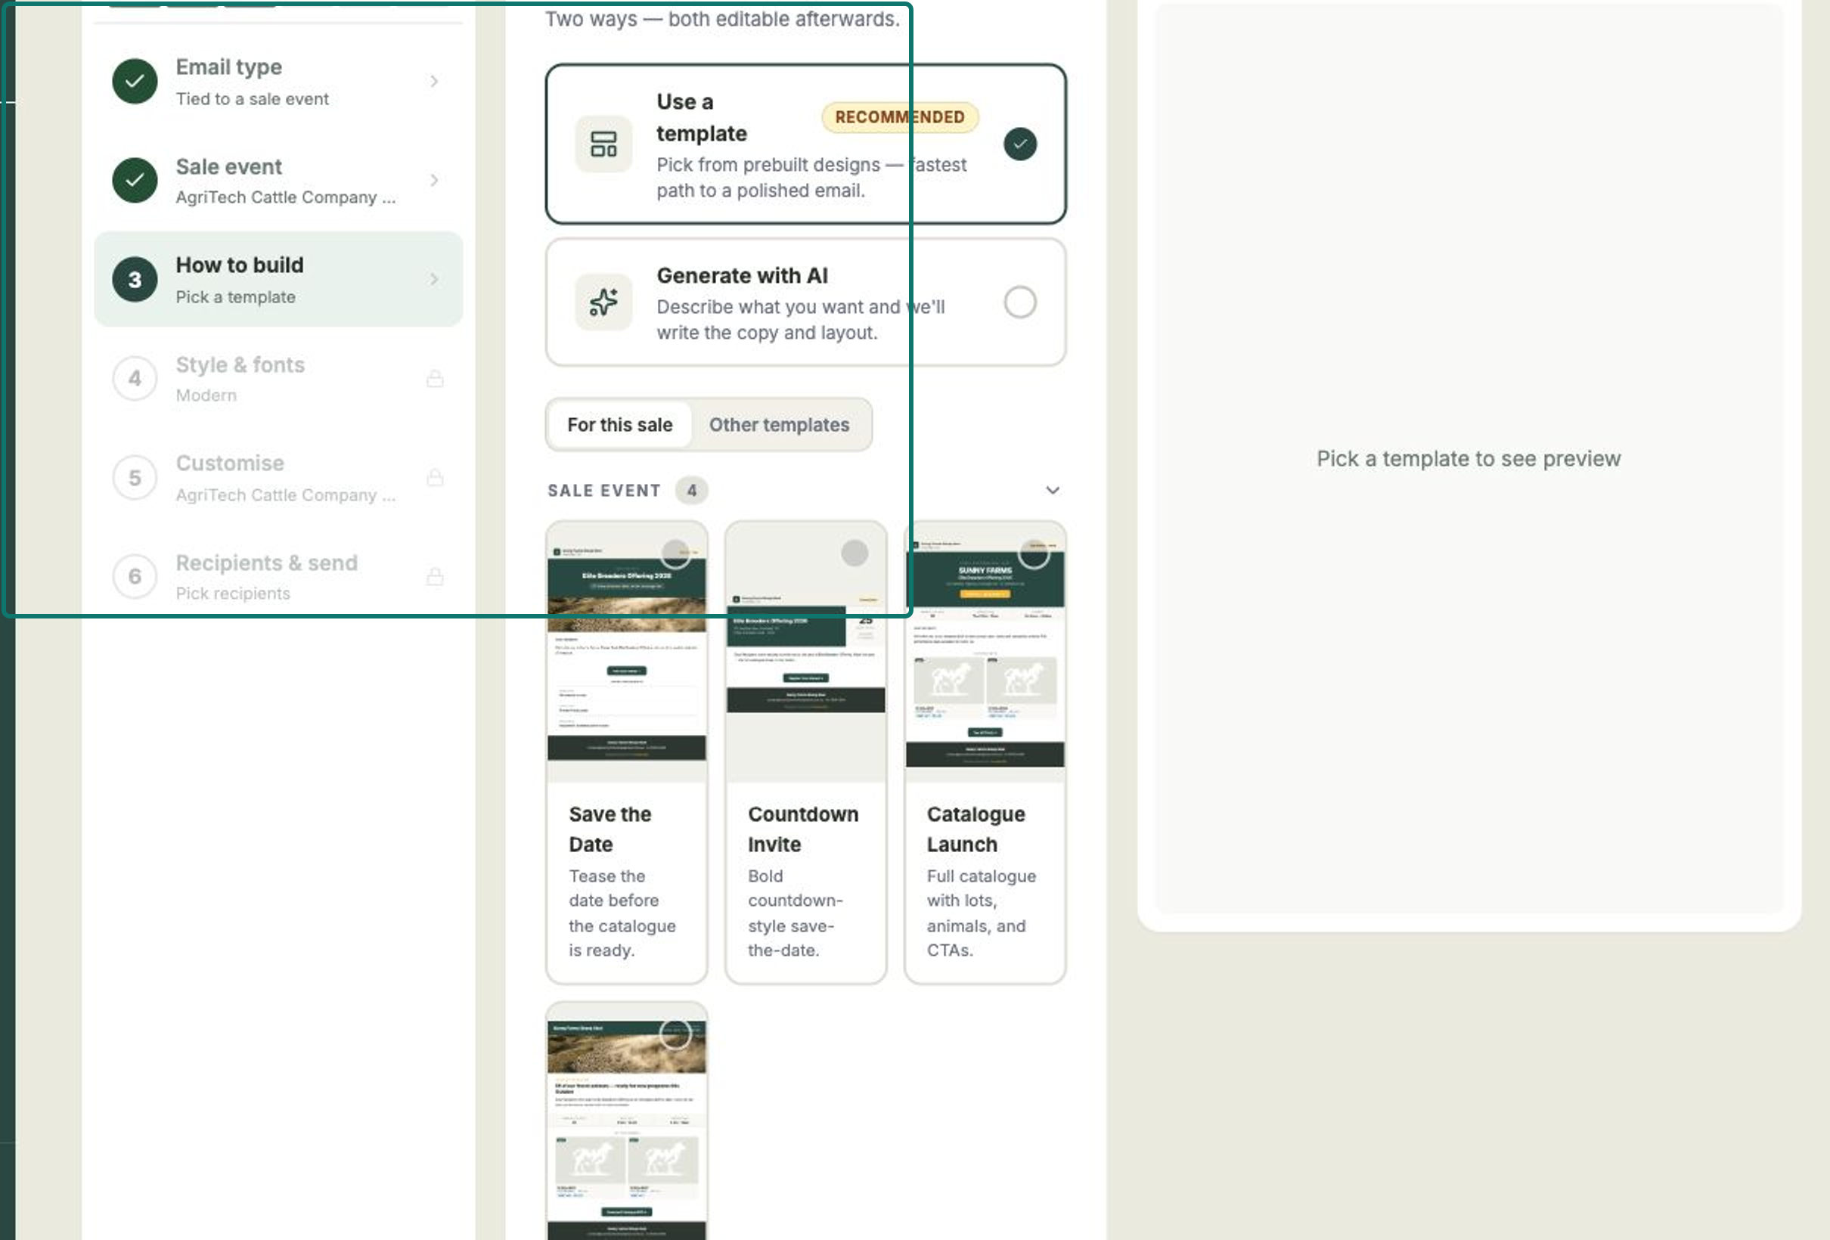Screen dimensions: 1830x1240
Task: Select the Catalogue Launch template circle
Action: [x=1034, y=553]
